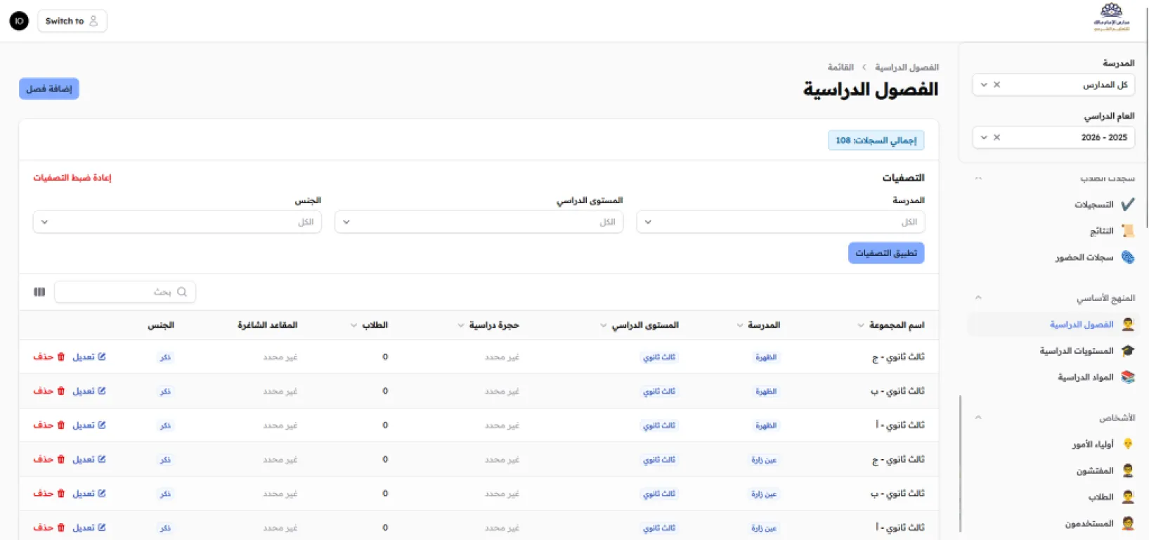1149x540 pixels.
Task: Delete ثالث ثانوي - ج row of الظهرة
Action: (50, 357)
